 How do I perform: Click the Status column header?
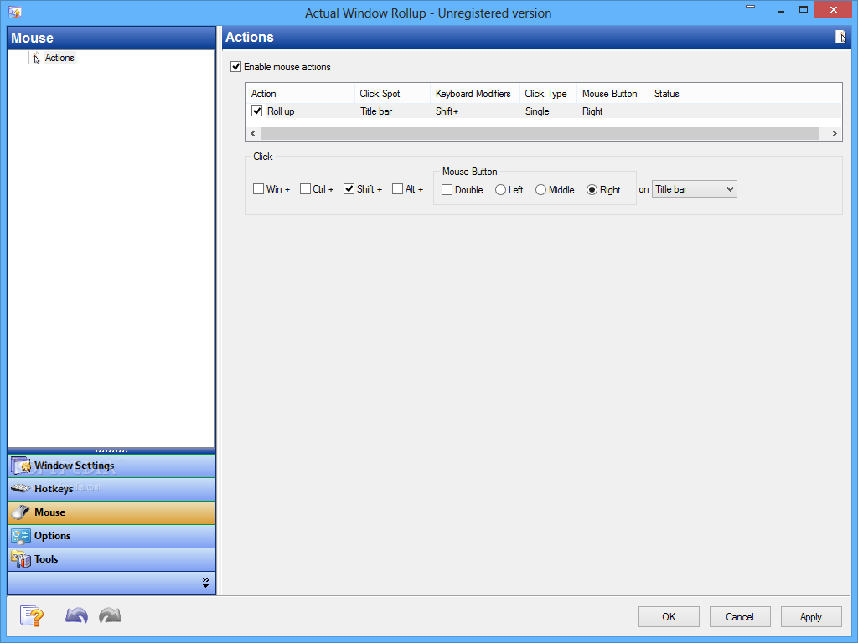coord(745,94)
